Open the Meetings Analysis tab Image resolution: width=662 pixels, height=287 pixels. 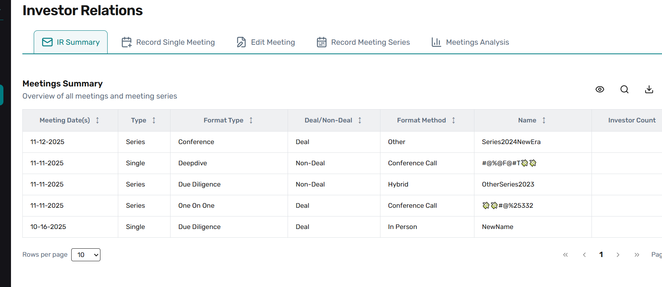470,42
